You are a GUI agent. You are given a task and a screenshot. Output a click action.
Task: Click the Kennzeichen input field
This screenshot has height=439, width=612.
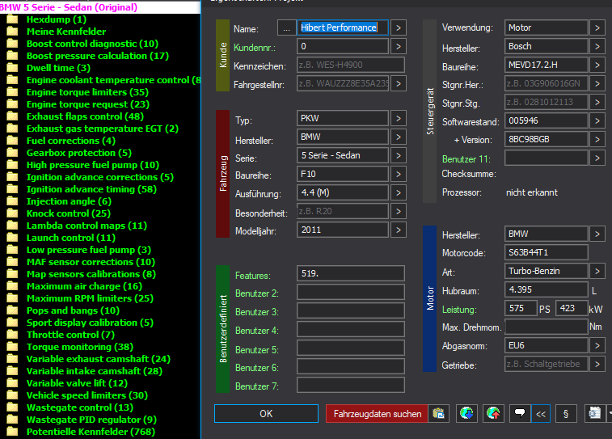pyautogui.click(x=351, y=65)
